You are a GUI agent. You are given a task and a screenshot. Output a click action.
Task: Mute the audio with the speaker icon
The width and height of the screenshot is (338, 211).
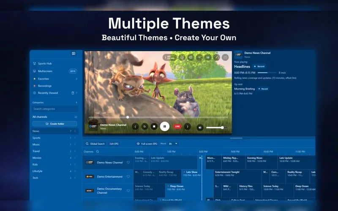(200, 127)
